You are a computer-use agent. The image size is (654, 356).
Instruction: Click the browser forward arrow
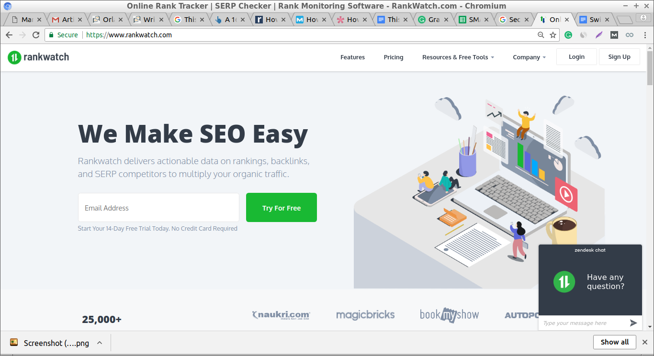(x=22, y=35)
